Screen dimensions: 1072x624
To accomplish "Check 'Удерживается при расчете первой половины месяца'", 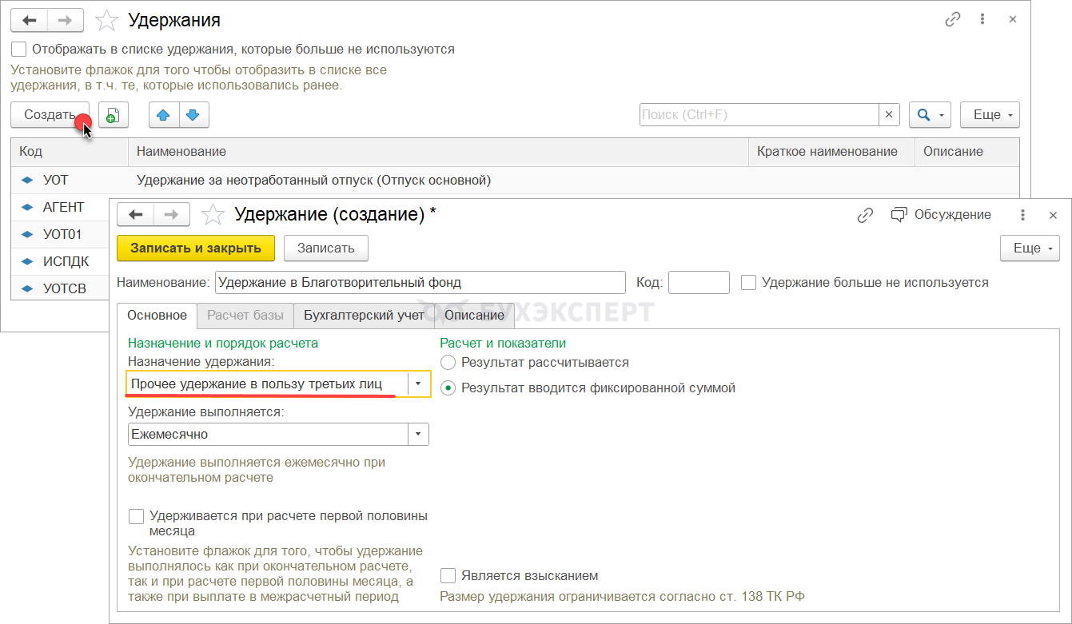I will coord(136,516).
